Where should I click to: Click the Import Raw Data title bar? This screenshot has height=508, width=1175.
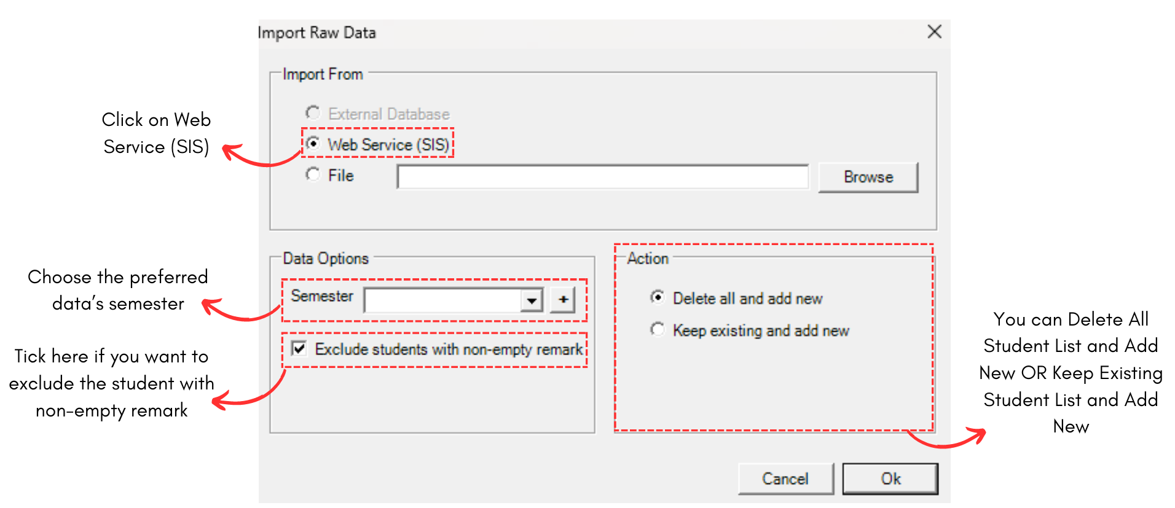coord(317,33)
